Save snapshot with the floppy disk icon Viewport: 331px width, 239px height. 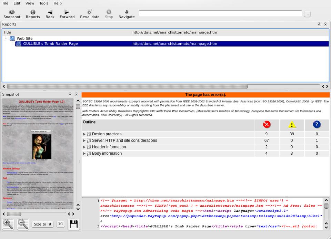(73, 224)
